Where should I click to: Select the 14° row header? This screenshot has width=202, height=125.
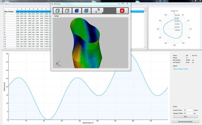(10, 46)
